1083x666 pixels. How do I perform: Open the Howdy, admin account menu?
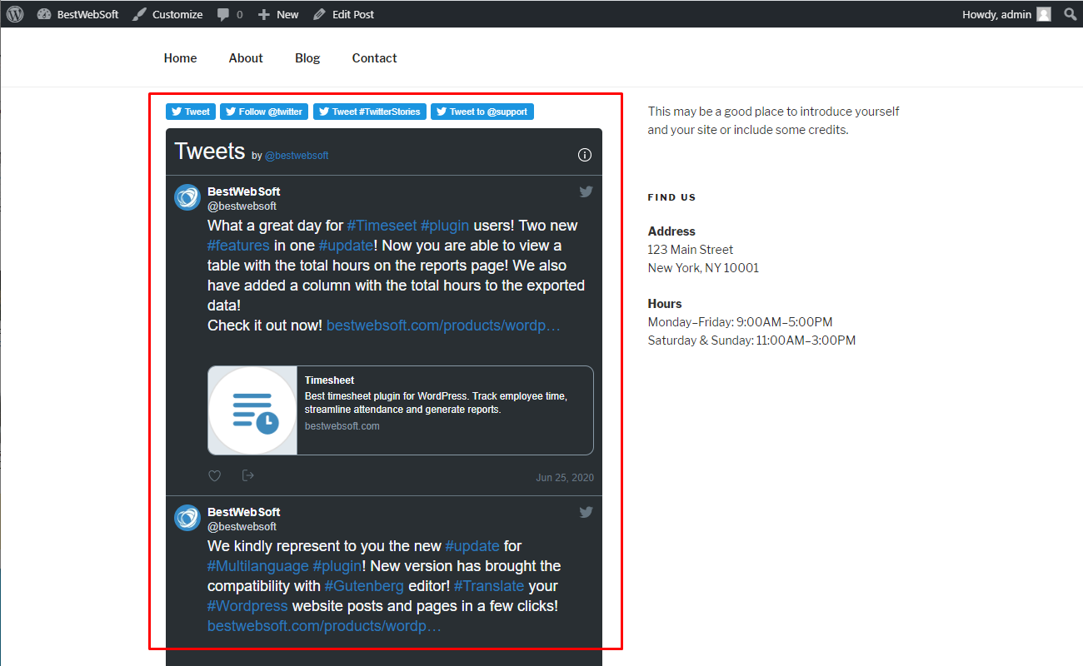[x=1006, y=14]
